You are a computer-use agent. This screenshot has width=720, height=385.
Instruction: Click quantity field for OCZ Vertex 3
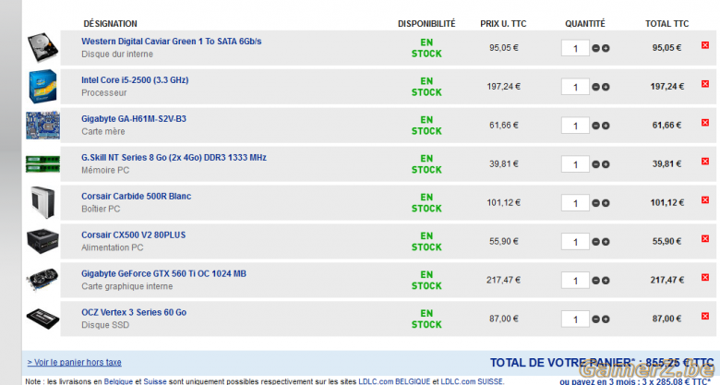(575, 319)
